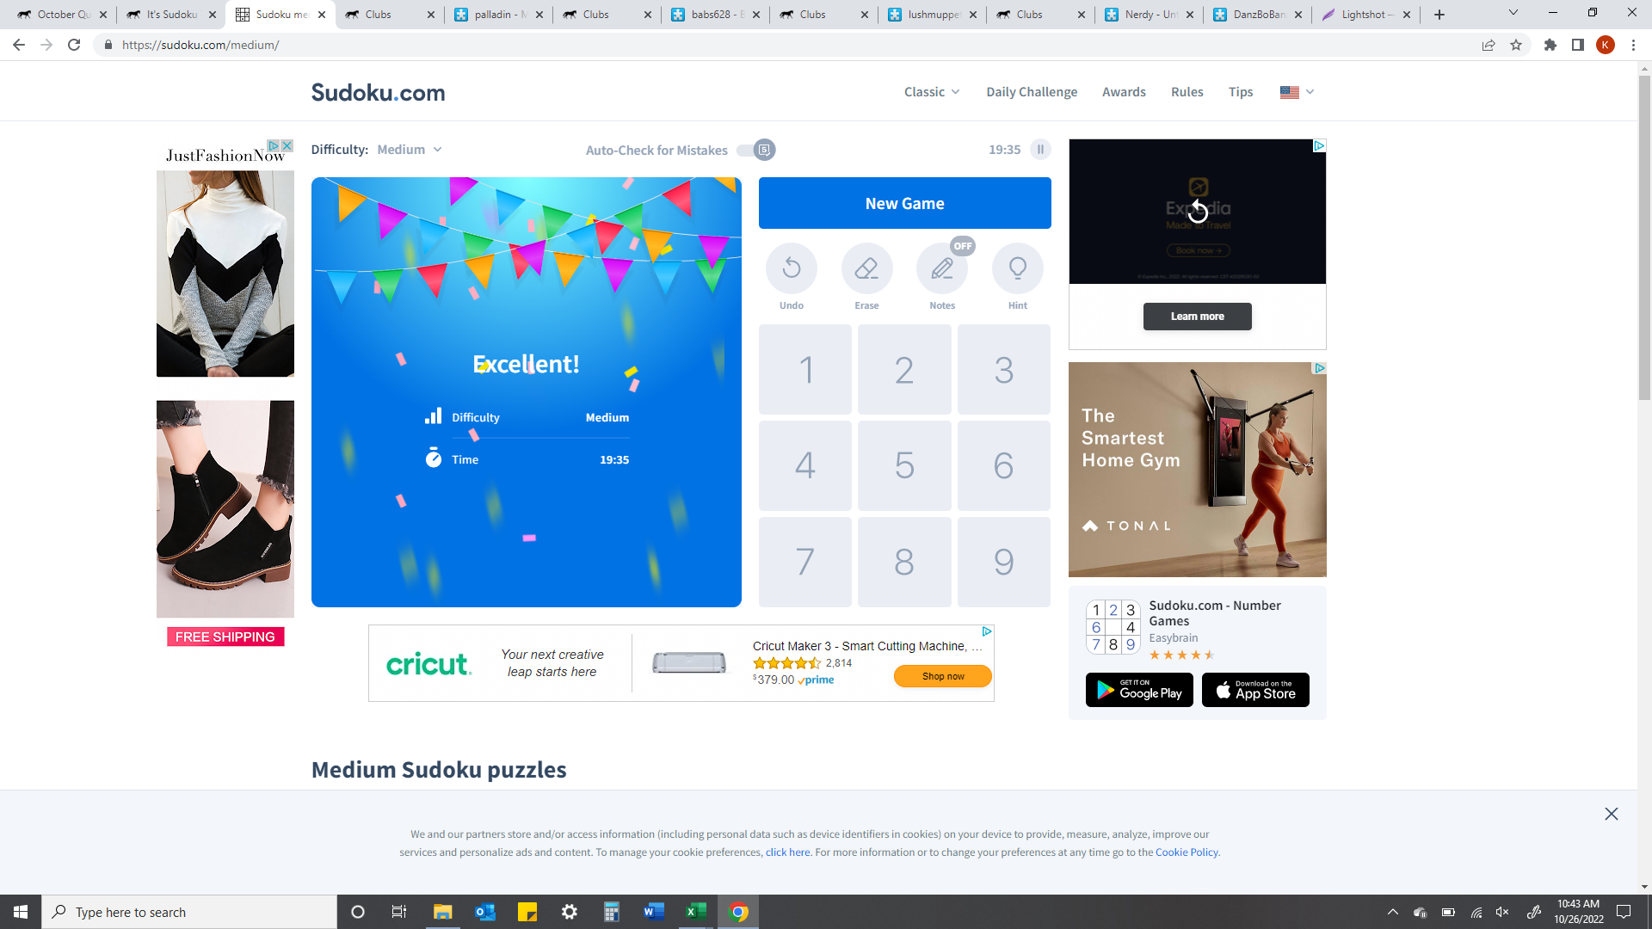The width and height of the screenshot is (1652, 929).
Task: Click the Sudoku.com logo link
Action: point(378,93)
